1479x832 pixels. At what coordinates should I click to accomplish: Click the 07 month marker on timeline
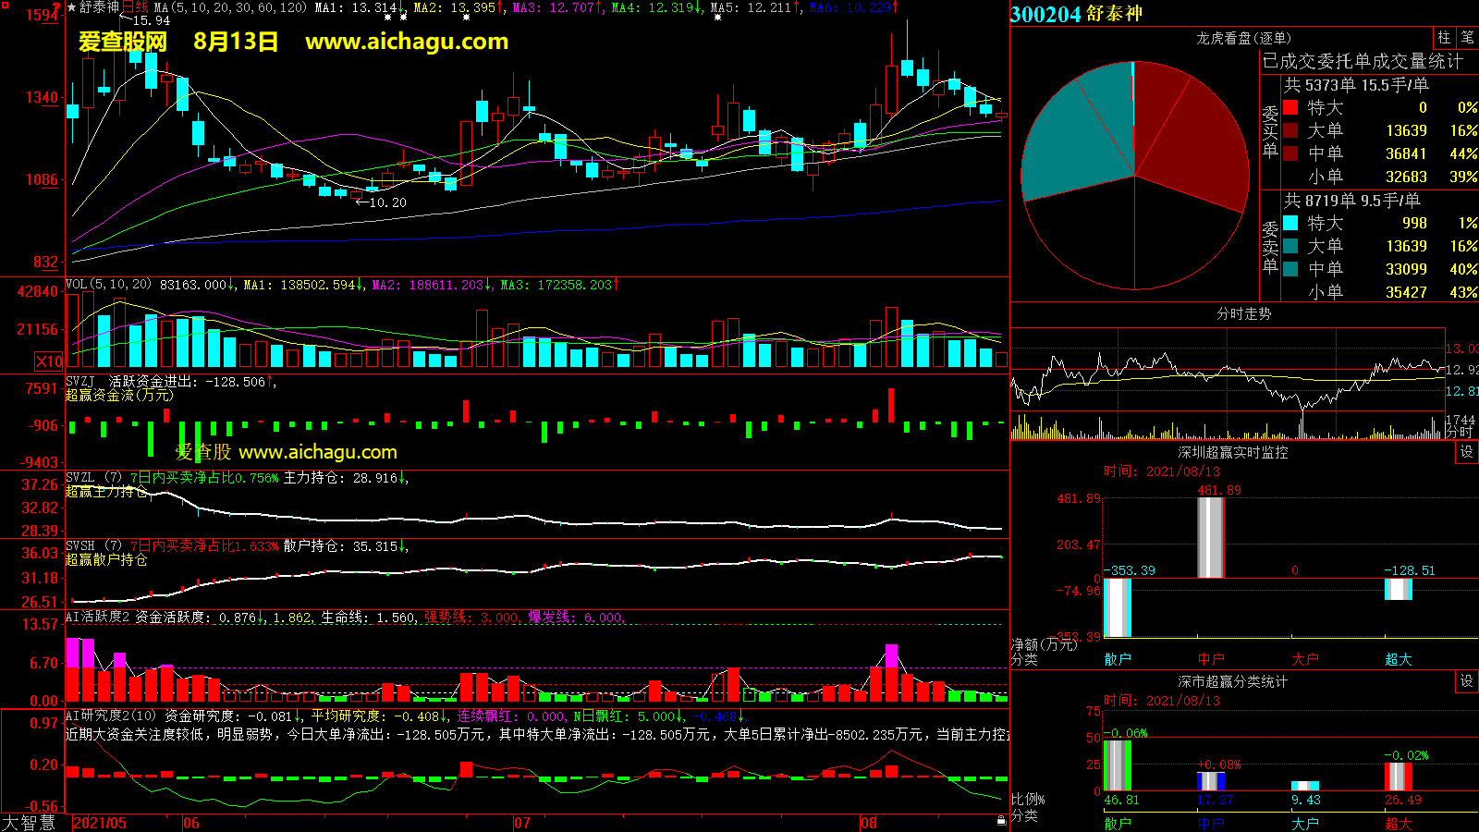coord(522,823)
